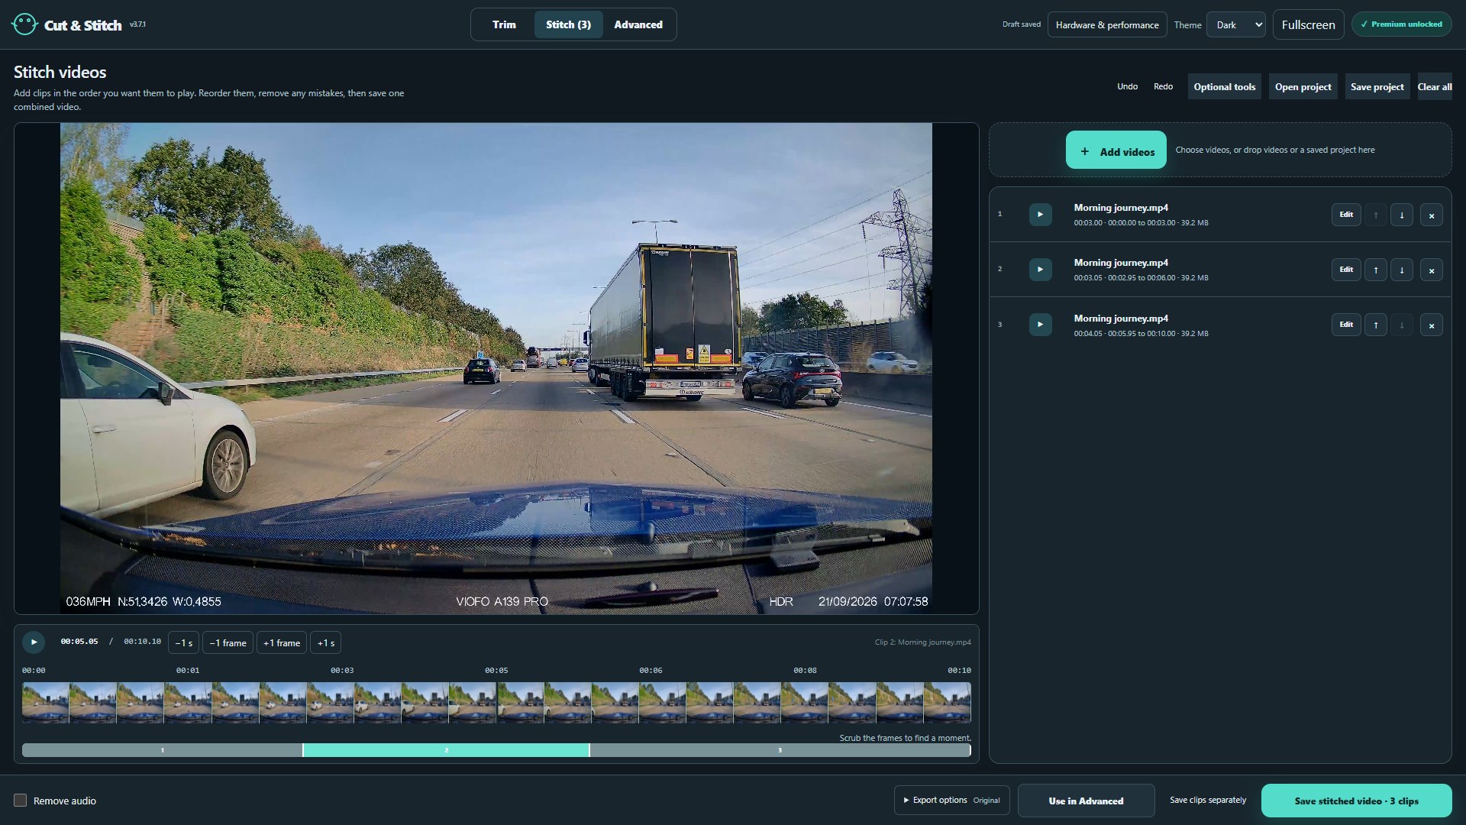Viewport: 1466px width, 825px height.
Task: Select segment 3 on the clip bar
Action: pos(780,750)
